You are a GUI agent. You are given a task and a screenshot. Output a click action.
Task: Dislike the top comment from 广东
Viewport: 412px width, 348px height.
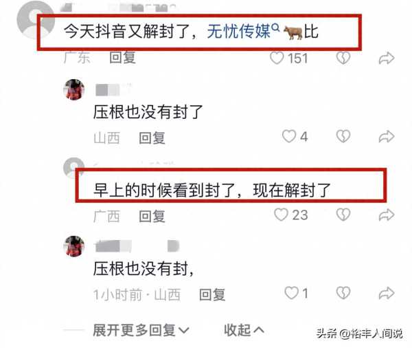[343, 58]
